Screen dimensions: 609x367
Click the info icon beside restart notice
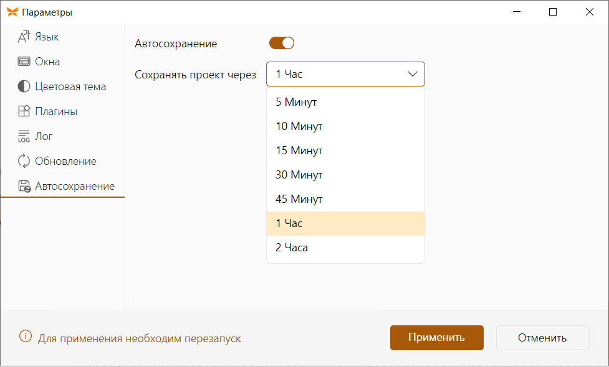point(26,336)
